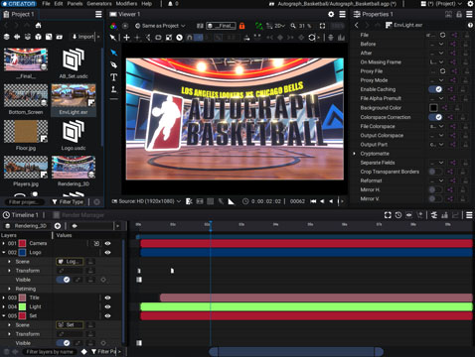Fit the image to viewer frame icon
The width and height of the screenshot is (475, 357).
(x=322, y=26)
